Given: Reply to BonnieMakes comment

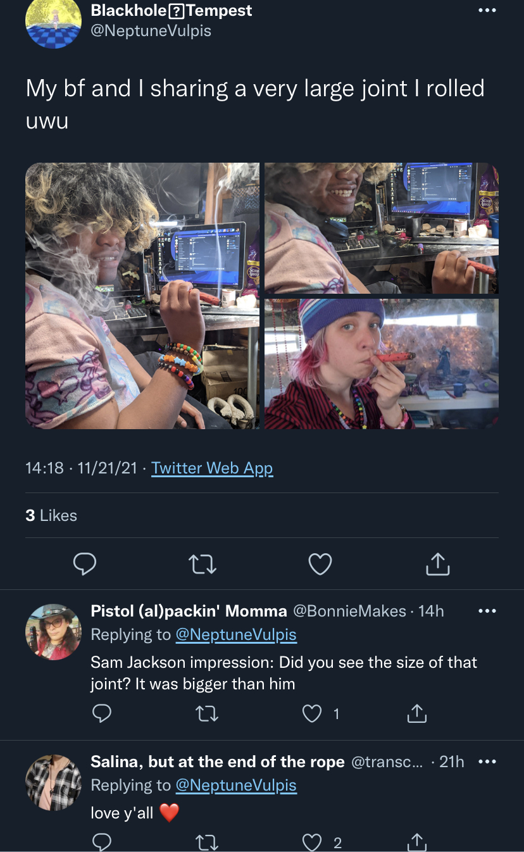Looking at the screenshot, I should 102,714.
